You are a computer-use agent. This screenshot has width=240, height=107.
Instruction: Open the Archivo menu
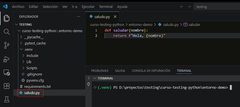pyautogui.click(x=18, y=7)
